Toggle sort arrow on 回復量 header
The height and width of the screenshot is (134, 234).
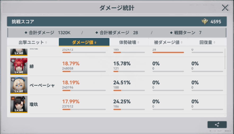(214, 42)
